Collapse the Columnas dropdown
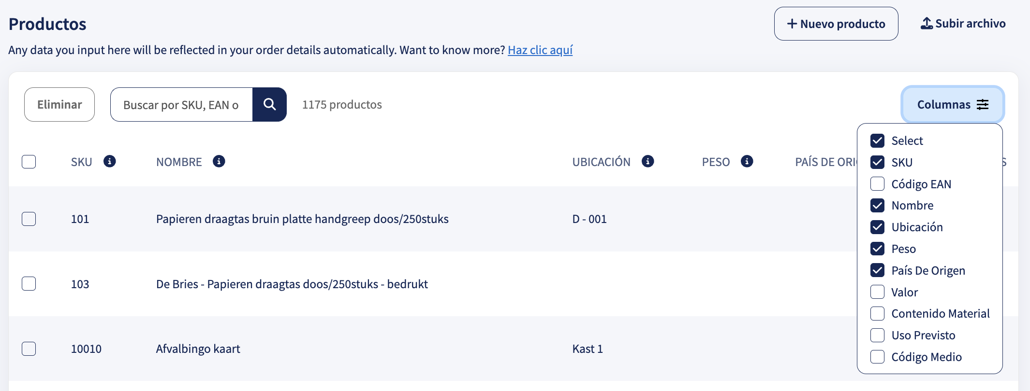 [x=953, y=104]
